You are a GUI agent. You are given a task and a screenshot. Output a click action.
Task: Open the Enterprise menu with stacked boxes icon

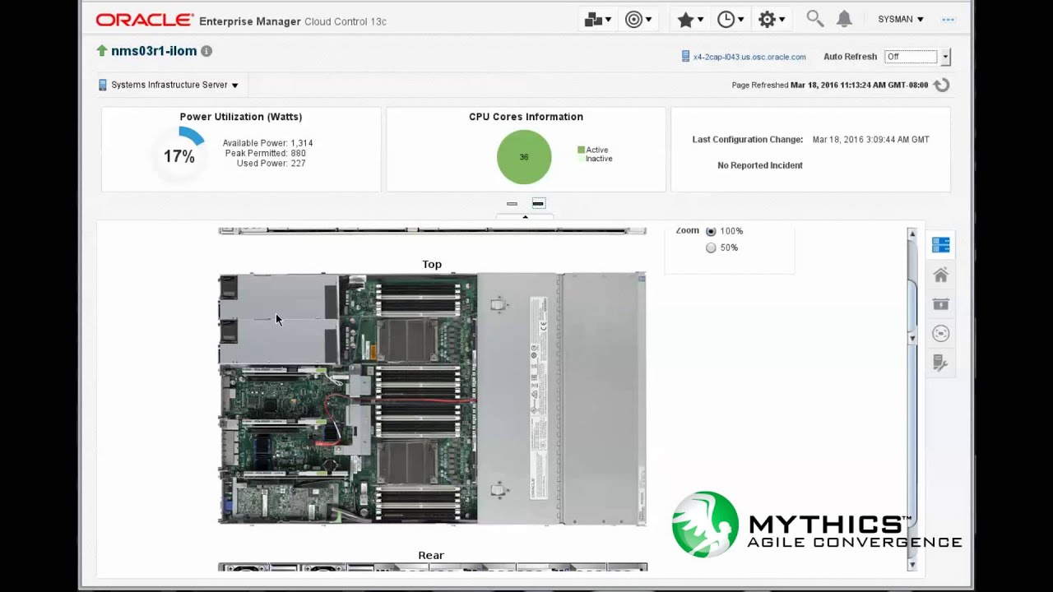pyautogui.click(x=597, y=20)
